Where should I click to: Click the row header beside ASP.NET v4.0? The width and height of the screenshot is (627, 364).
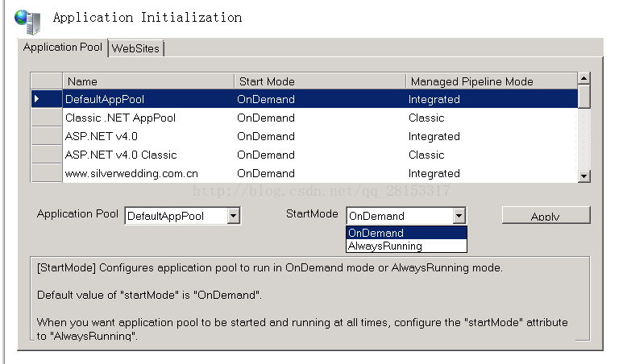[46, 136]
